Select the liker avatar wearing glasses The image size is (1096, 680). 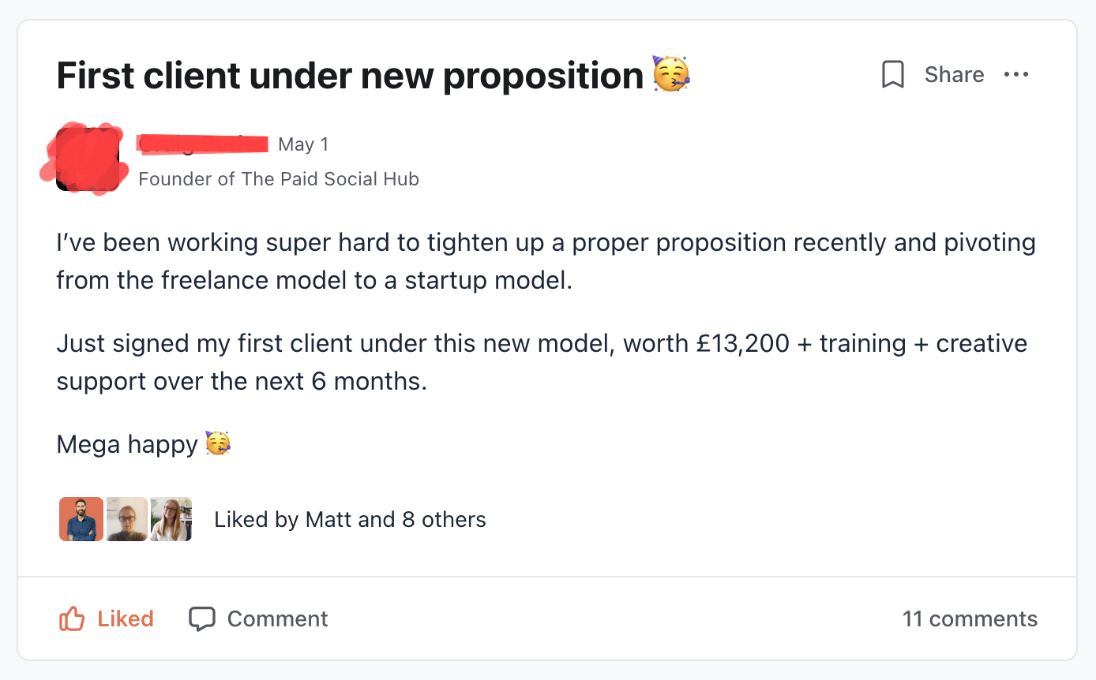[126, 519]
